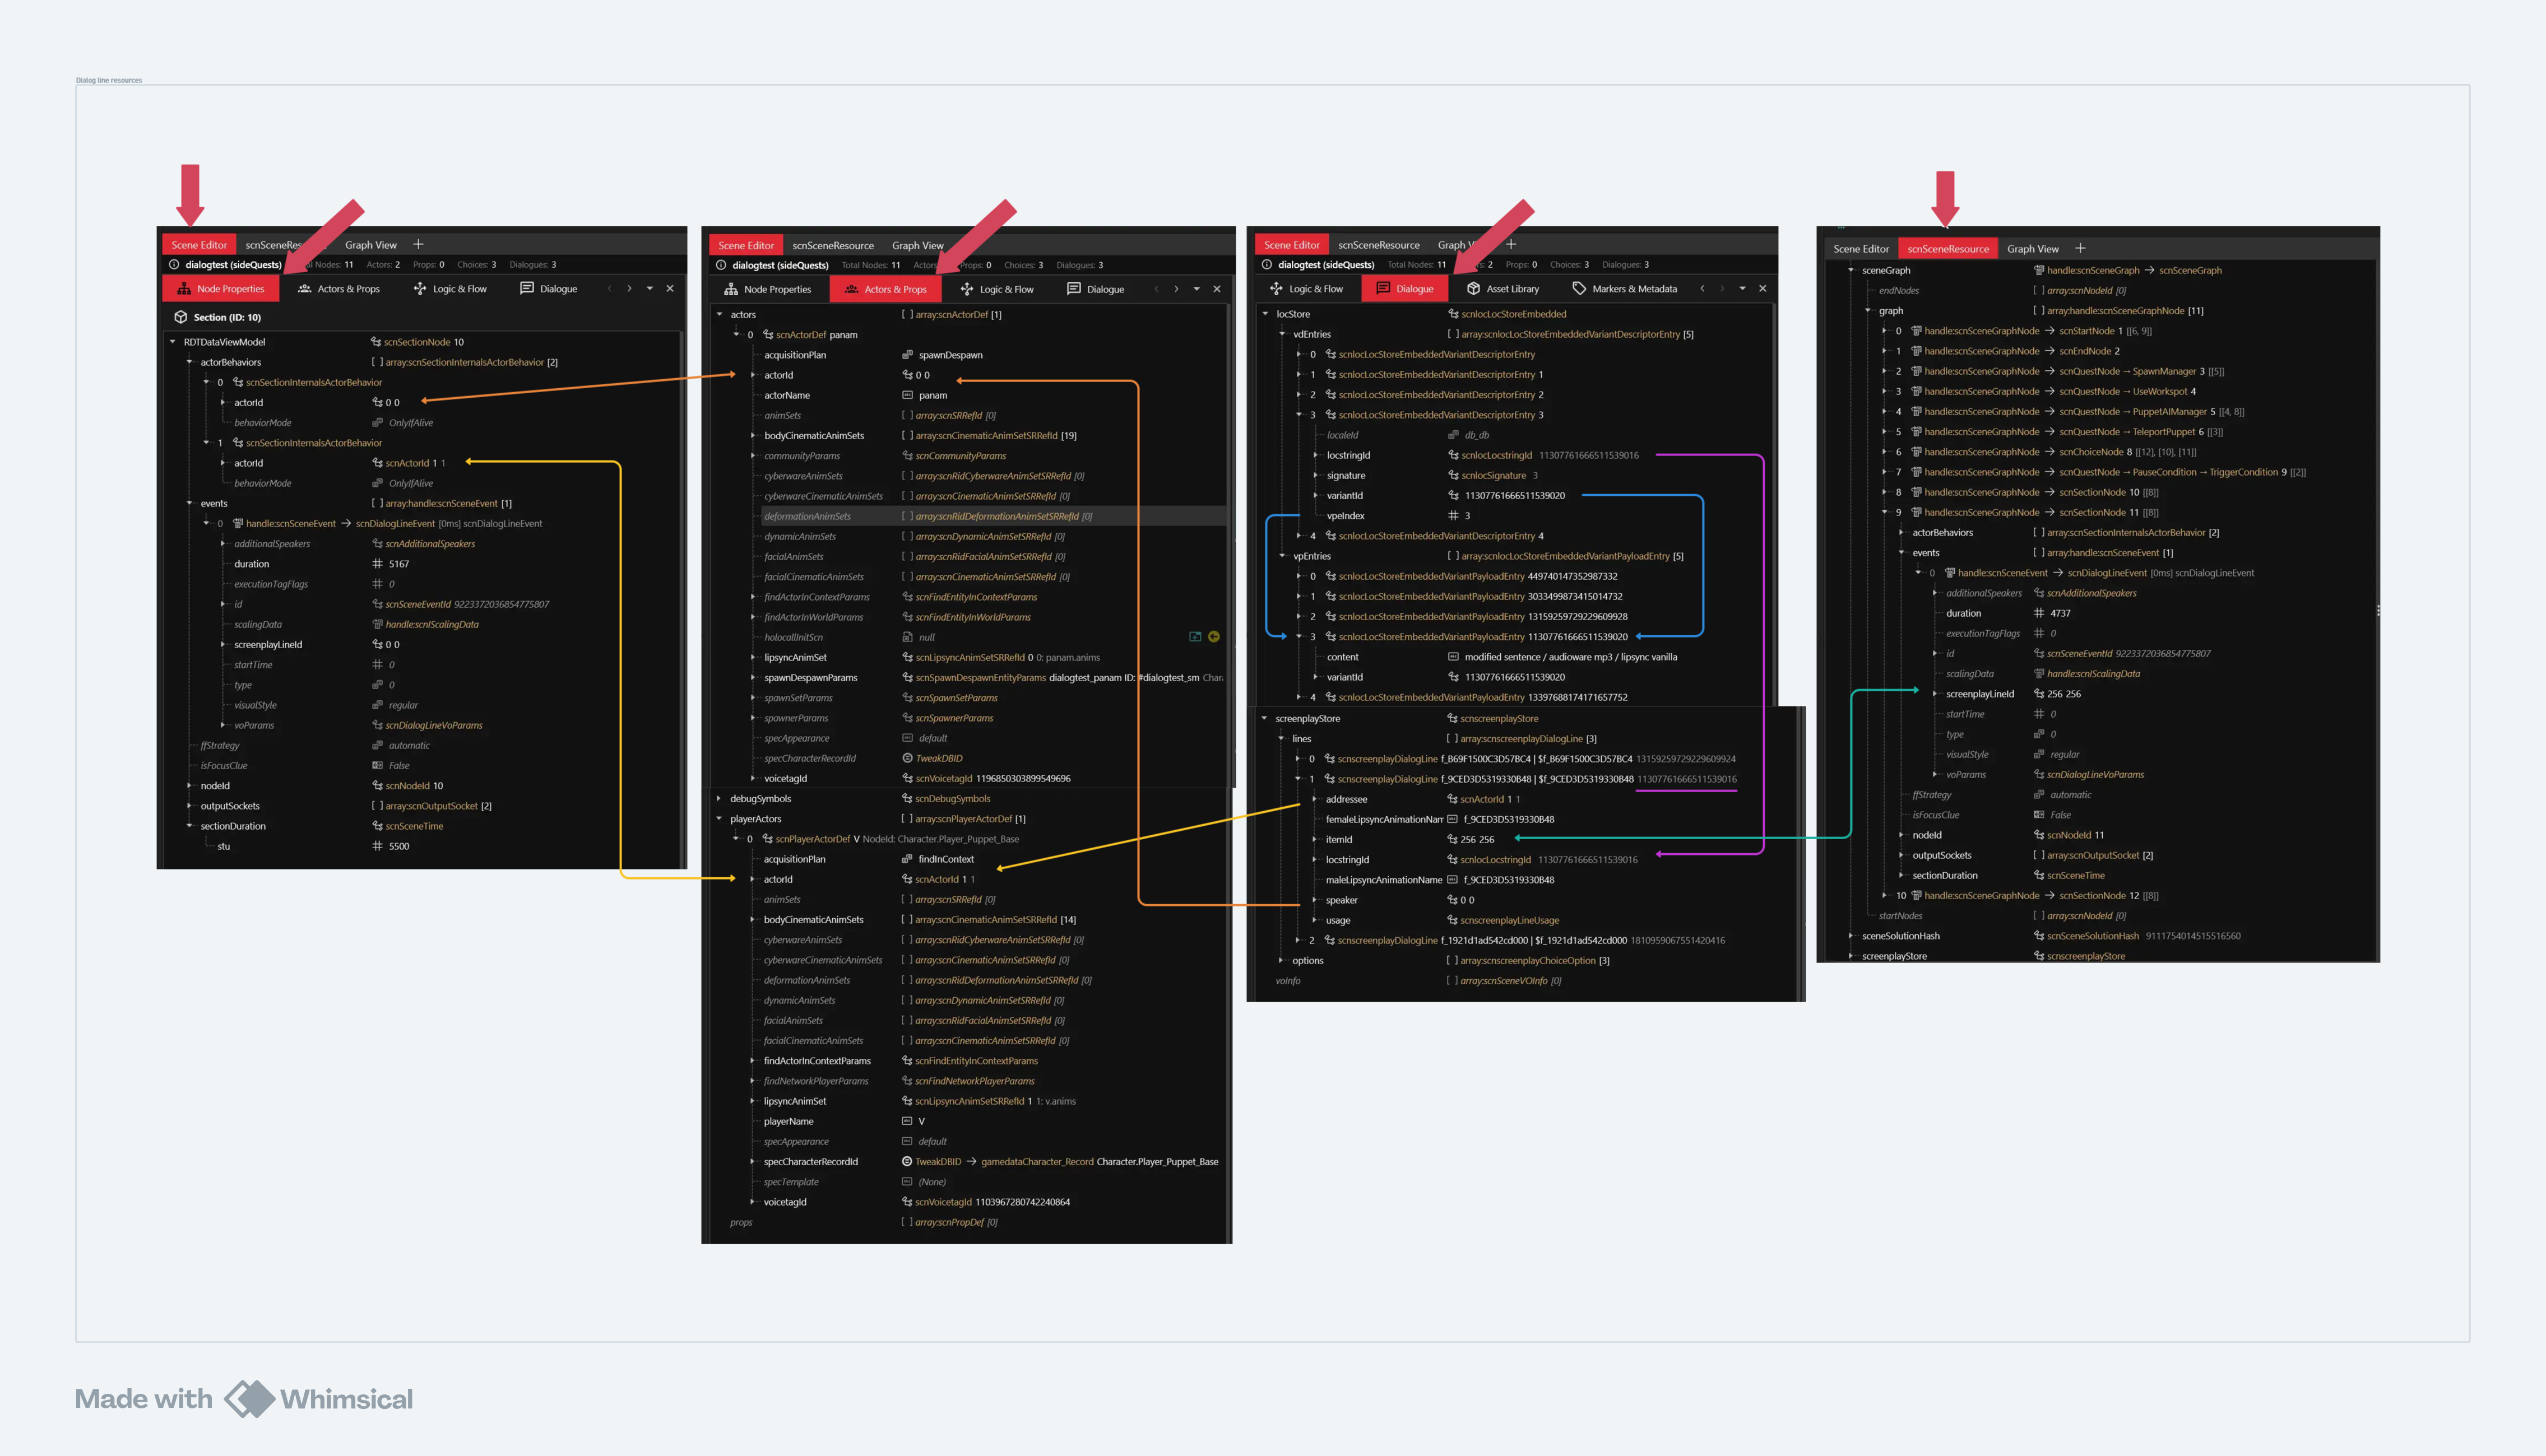Click the yellow circle icon in holocallInitScn row

(x=1213, y=637)
